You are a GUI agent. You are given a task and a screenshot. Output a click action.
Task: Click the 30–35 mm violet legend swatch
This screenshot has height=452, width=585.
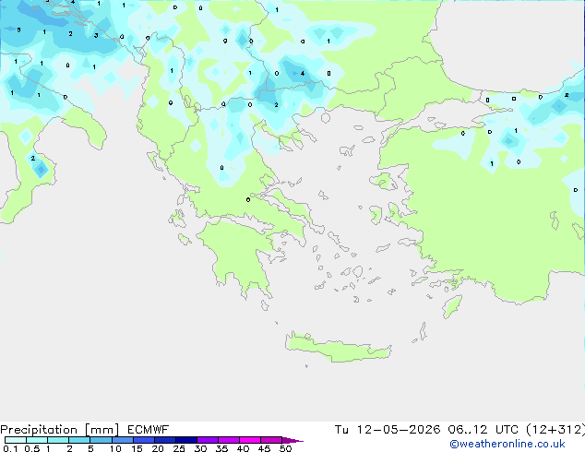208,440
